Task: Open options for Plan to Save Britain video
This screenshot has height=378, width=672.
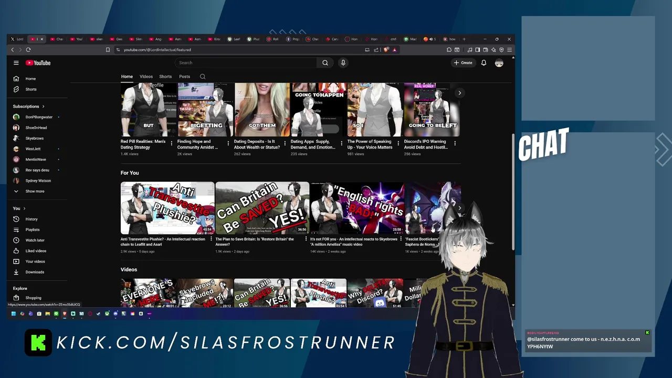Action: (x=306, y=239)
